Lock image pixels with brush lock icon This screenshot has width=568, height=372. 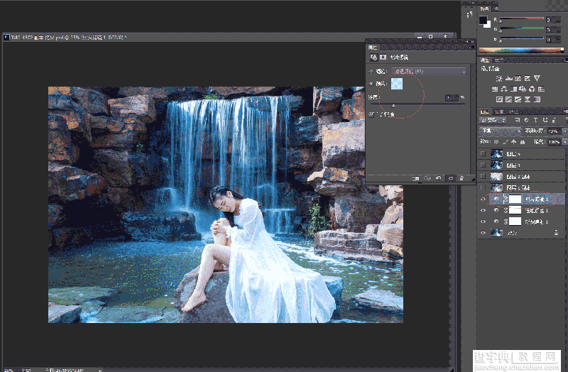[505, 142]
